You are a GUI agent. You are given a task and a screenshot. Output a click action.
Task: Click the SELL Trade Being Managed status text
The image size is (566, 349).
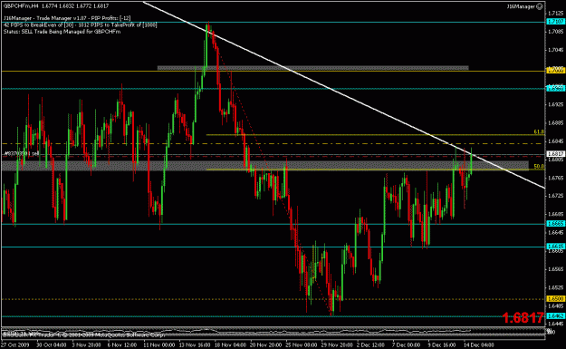click(62, 32)
